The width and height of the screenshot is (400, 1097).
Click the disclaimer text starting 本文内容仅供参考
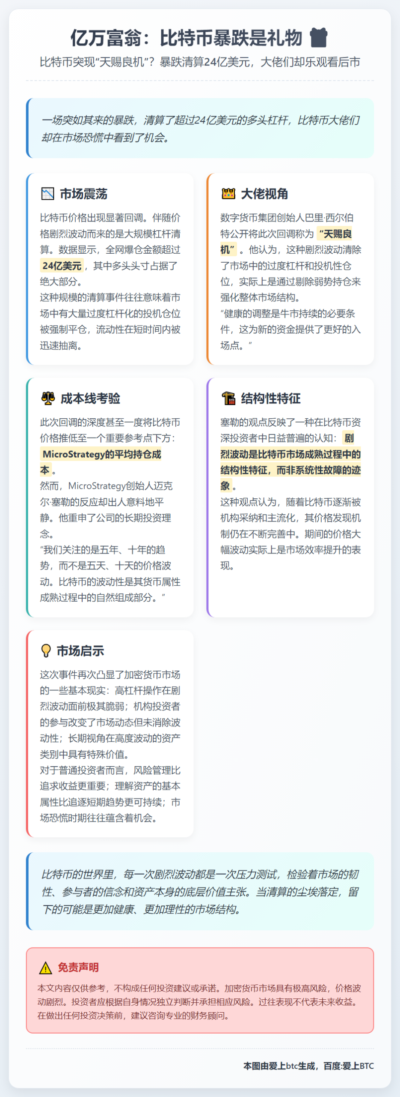pos(199,1002)
